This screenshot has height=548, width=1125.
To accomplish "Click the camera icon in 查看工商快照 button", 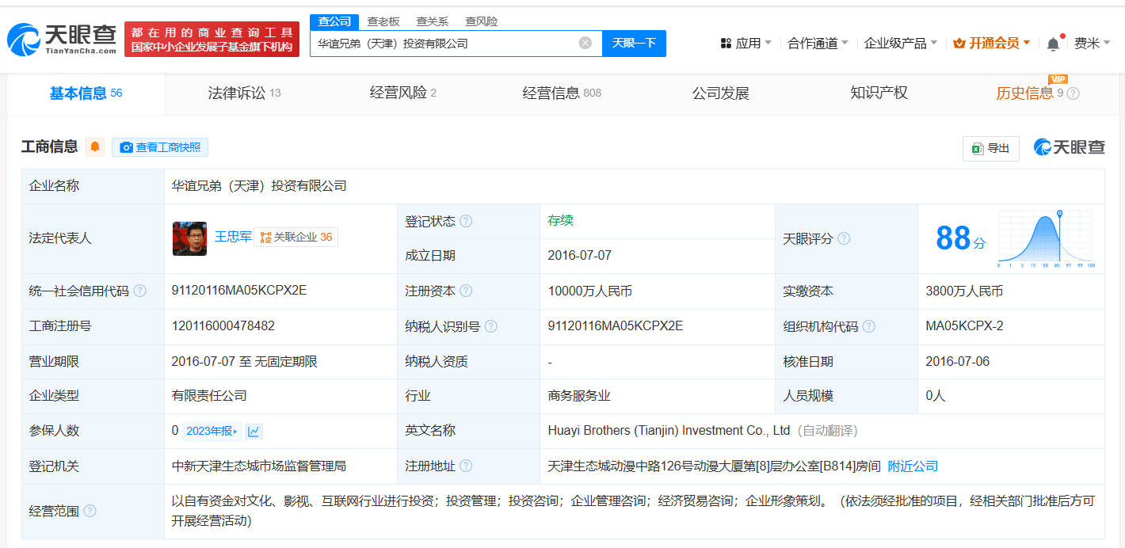I will click(125, 147).
